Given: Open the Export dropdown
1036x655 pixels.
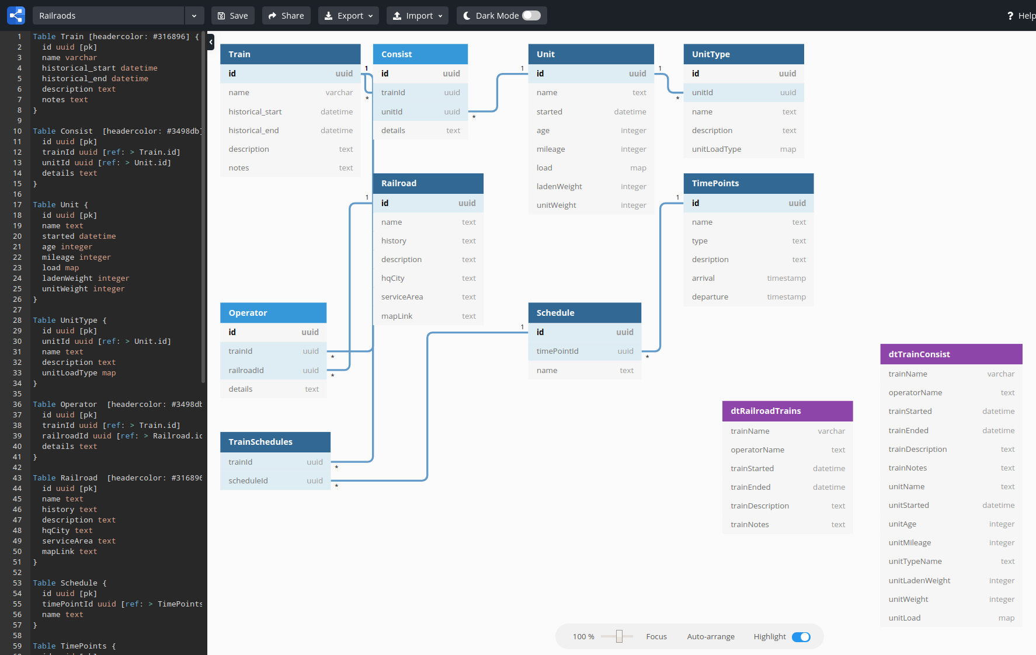Looking at the screenshot, I should (349, 16).
